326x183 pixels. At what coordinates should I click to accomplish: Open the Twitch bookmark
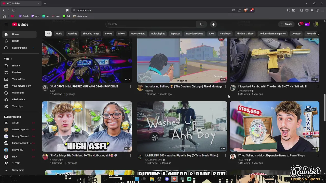click(x=24, y=16)
